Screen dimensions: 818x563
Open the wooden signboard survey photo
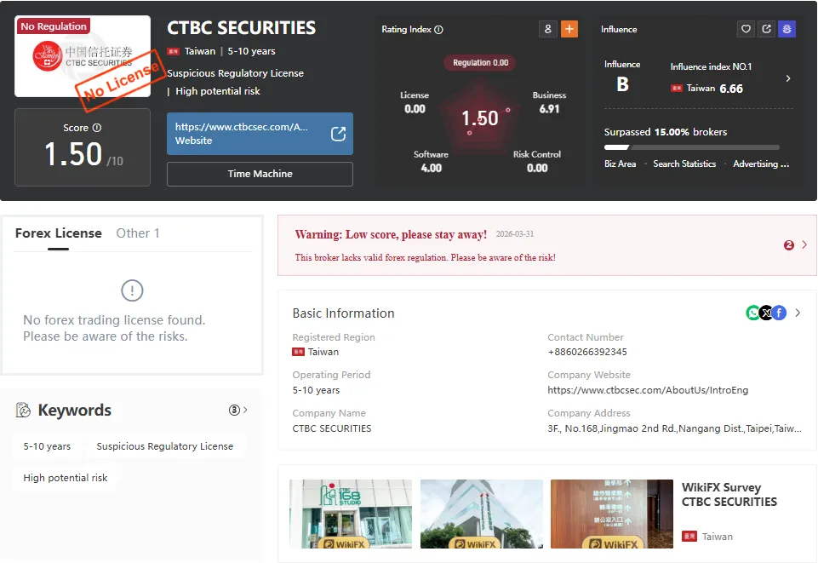tap(612, 514)
